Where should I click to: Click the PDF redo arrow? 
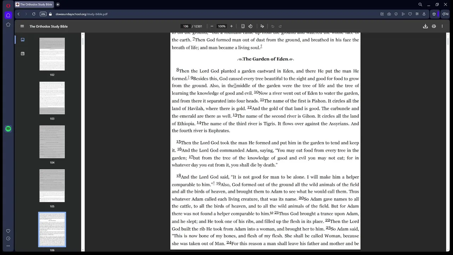[280, 26]
